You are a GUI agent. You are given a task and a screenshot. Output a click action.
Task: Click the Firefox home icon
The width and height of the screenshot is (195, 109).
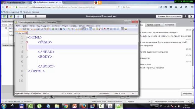[176, 7]
